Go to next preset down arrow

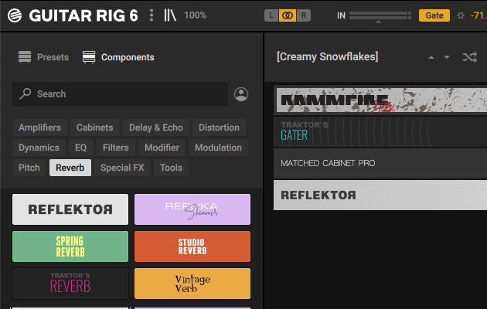click(447, 57)
